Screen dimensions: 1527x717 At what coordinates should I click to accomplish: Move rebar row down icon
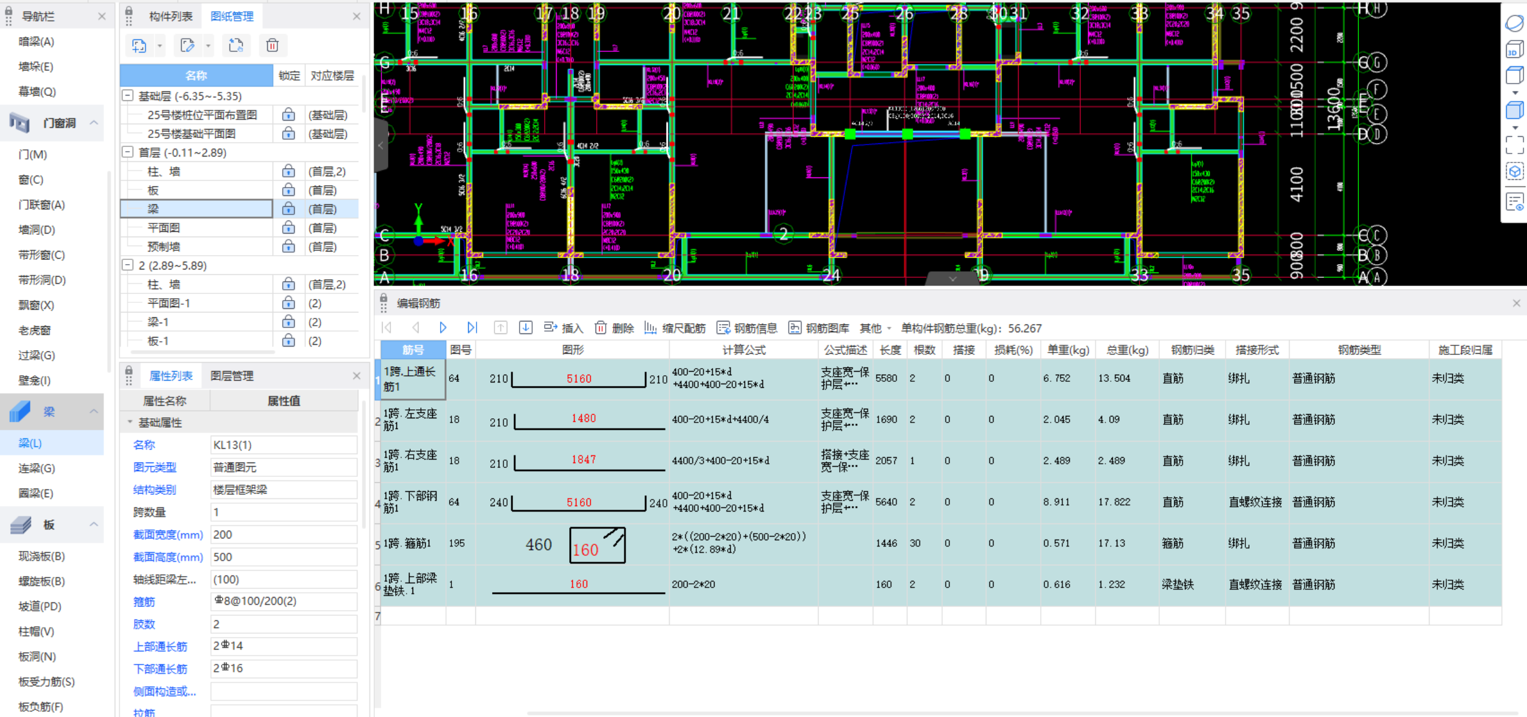(526, 327)
